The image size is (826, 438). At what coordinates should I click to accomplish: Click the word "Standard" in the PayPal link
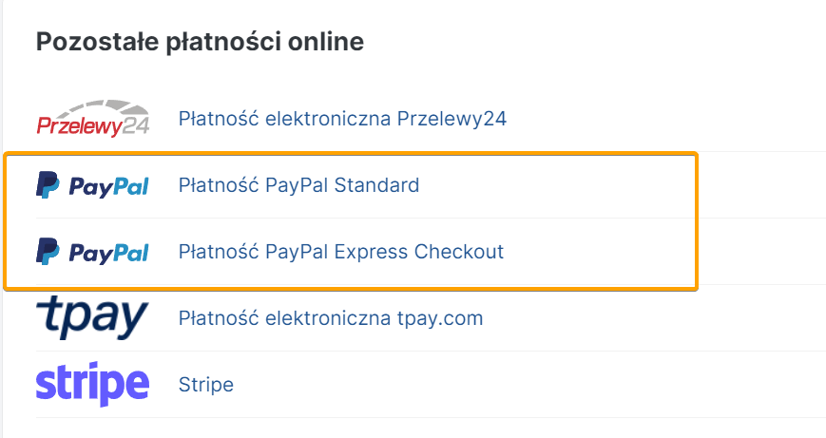(378, 185)
